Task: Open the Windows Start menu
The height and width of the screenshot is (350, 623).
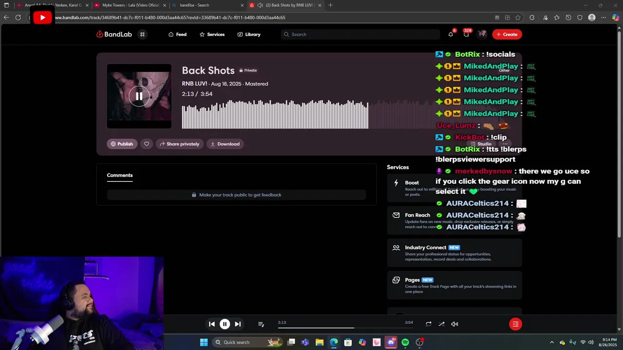Action: [204, 342]
